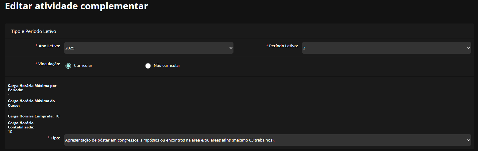Click the Período Letivo field label

click(283, 46)
